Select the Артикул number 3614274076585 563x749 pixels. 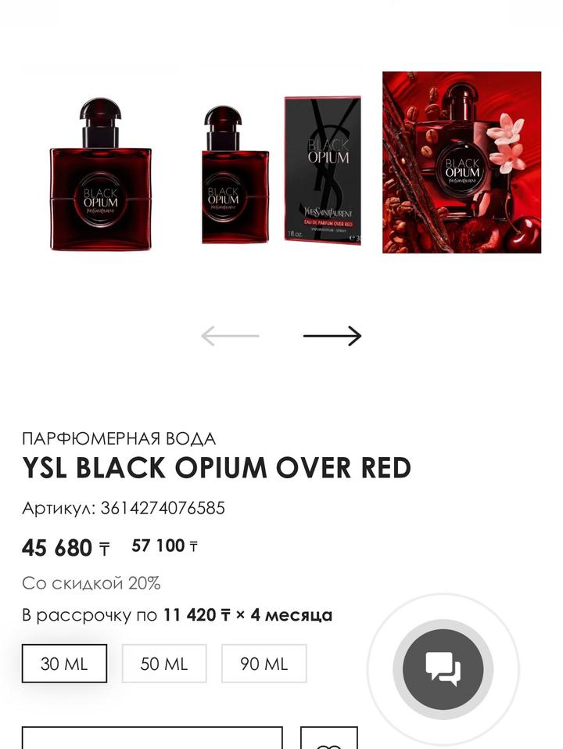(162, 508)
